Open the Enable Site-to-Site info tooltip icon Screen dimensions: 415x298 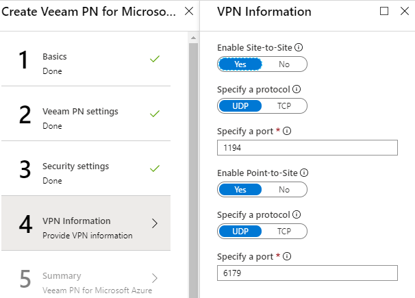click(299, 47)
